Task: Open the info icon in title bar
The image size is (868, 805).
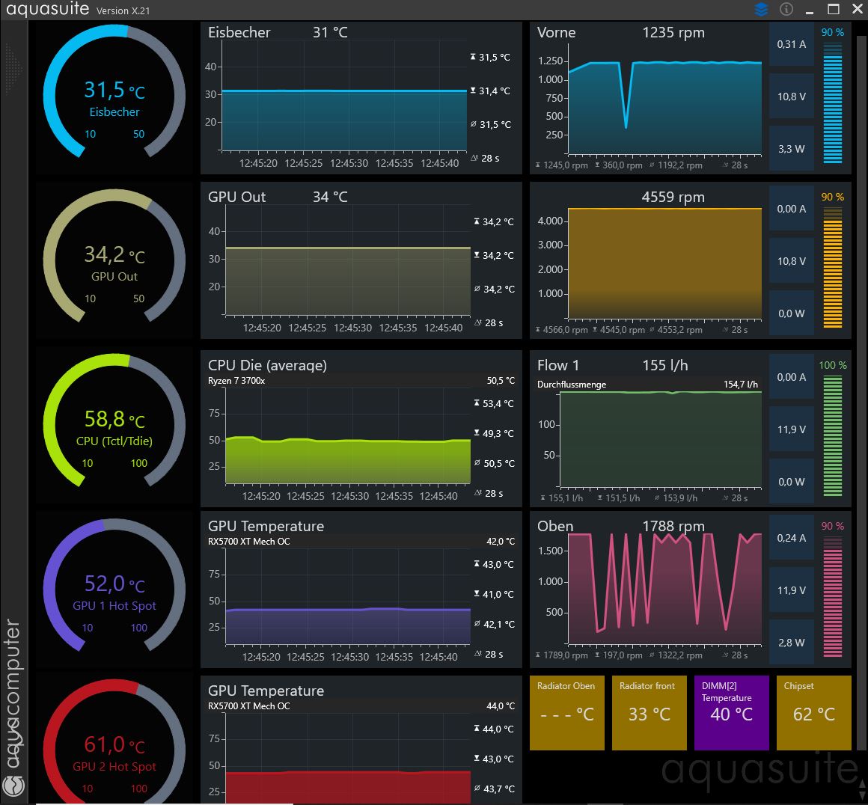Action: 786,10
